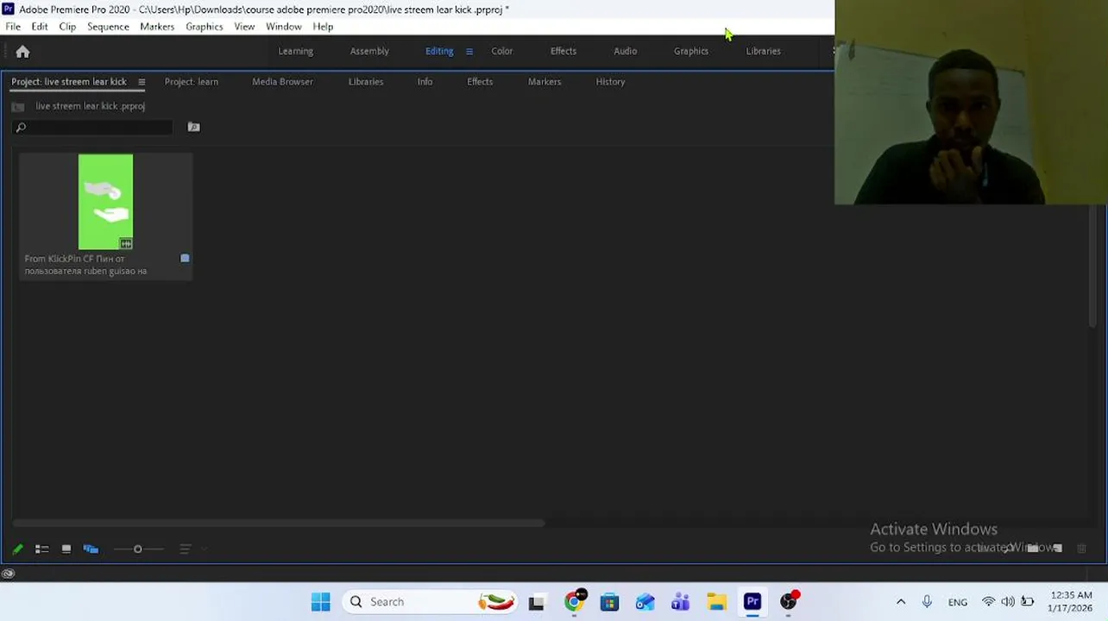
Task: Open the Editing workspace options menu
Action: coord(469,52)
